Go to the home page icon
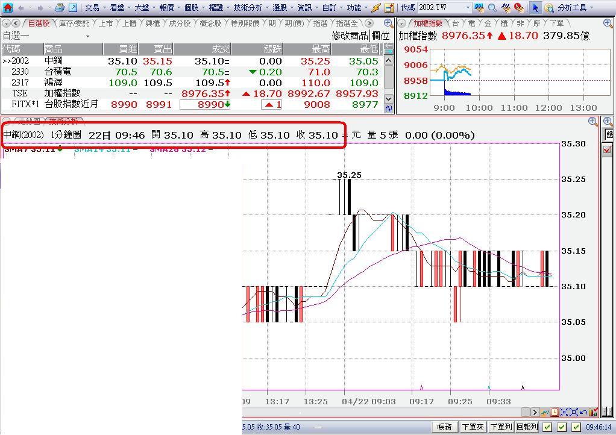 tap(7, 7)
